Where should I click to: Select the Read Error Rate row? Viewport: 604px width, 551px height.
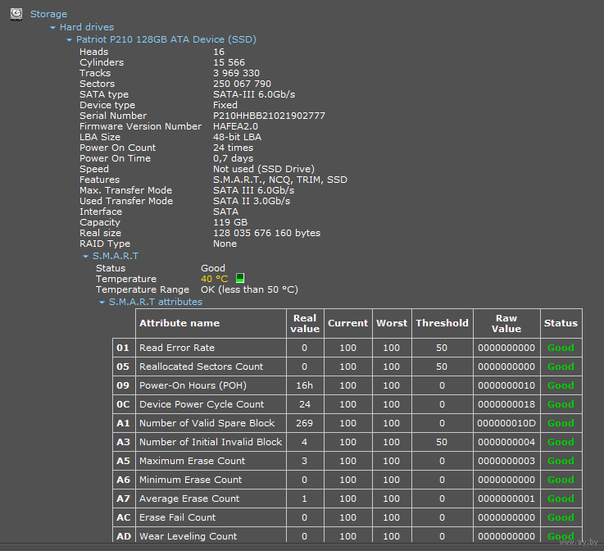pyautogui.click(x=177, y=348)
